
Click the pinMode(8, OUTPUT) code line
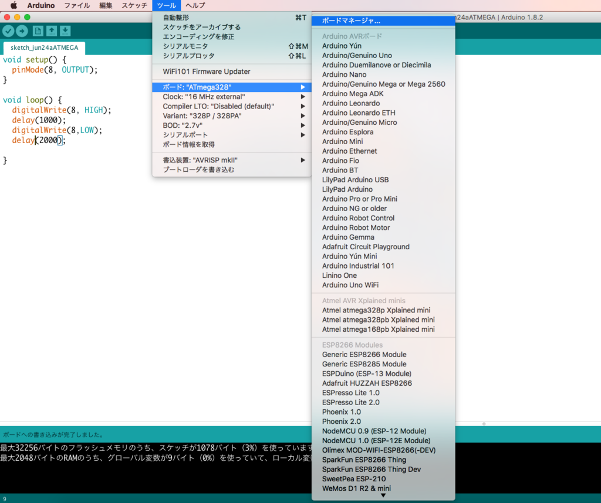tap(55, 70)
